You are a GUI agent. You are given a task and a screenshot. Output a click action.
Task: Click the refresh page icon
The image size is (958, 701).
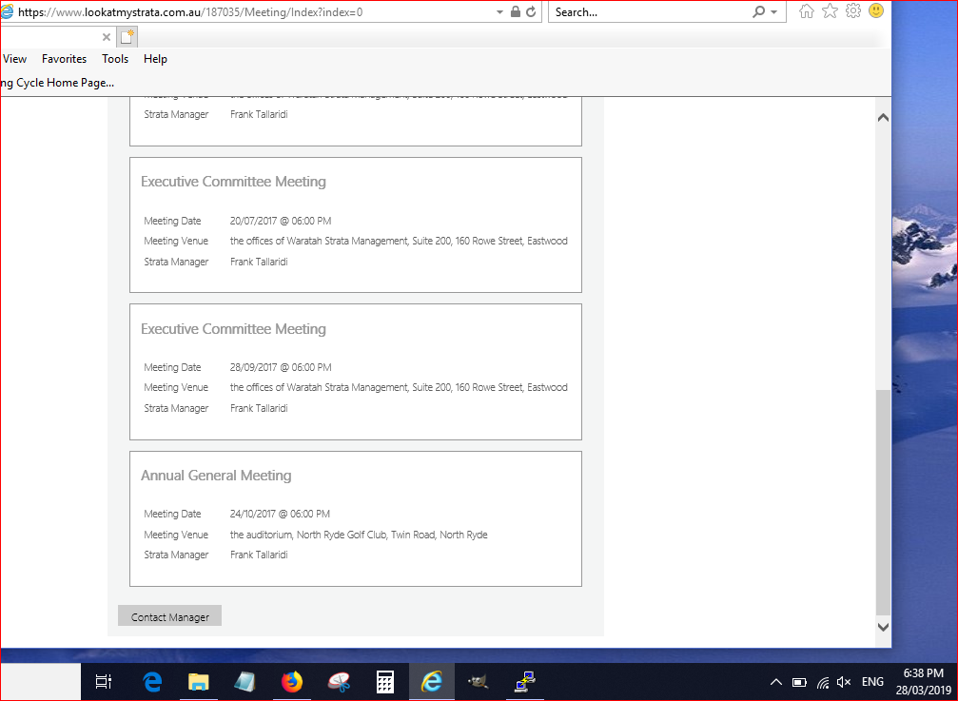[x=530, y=12]
